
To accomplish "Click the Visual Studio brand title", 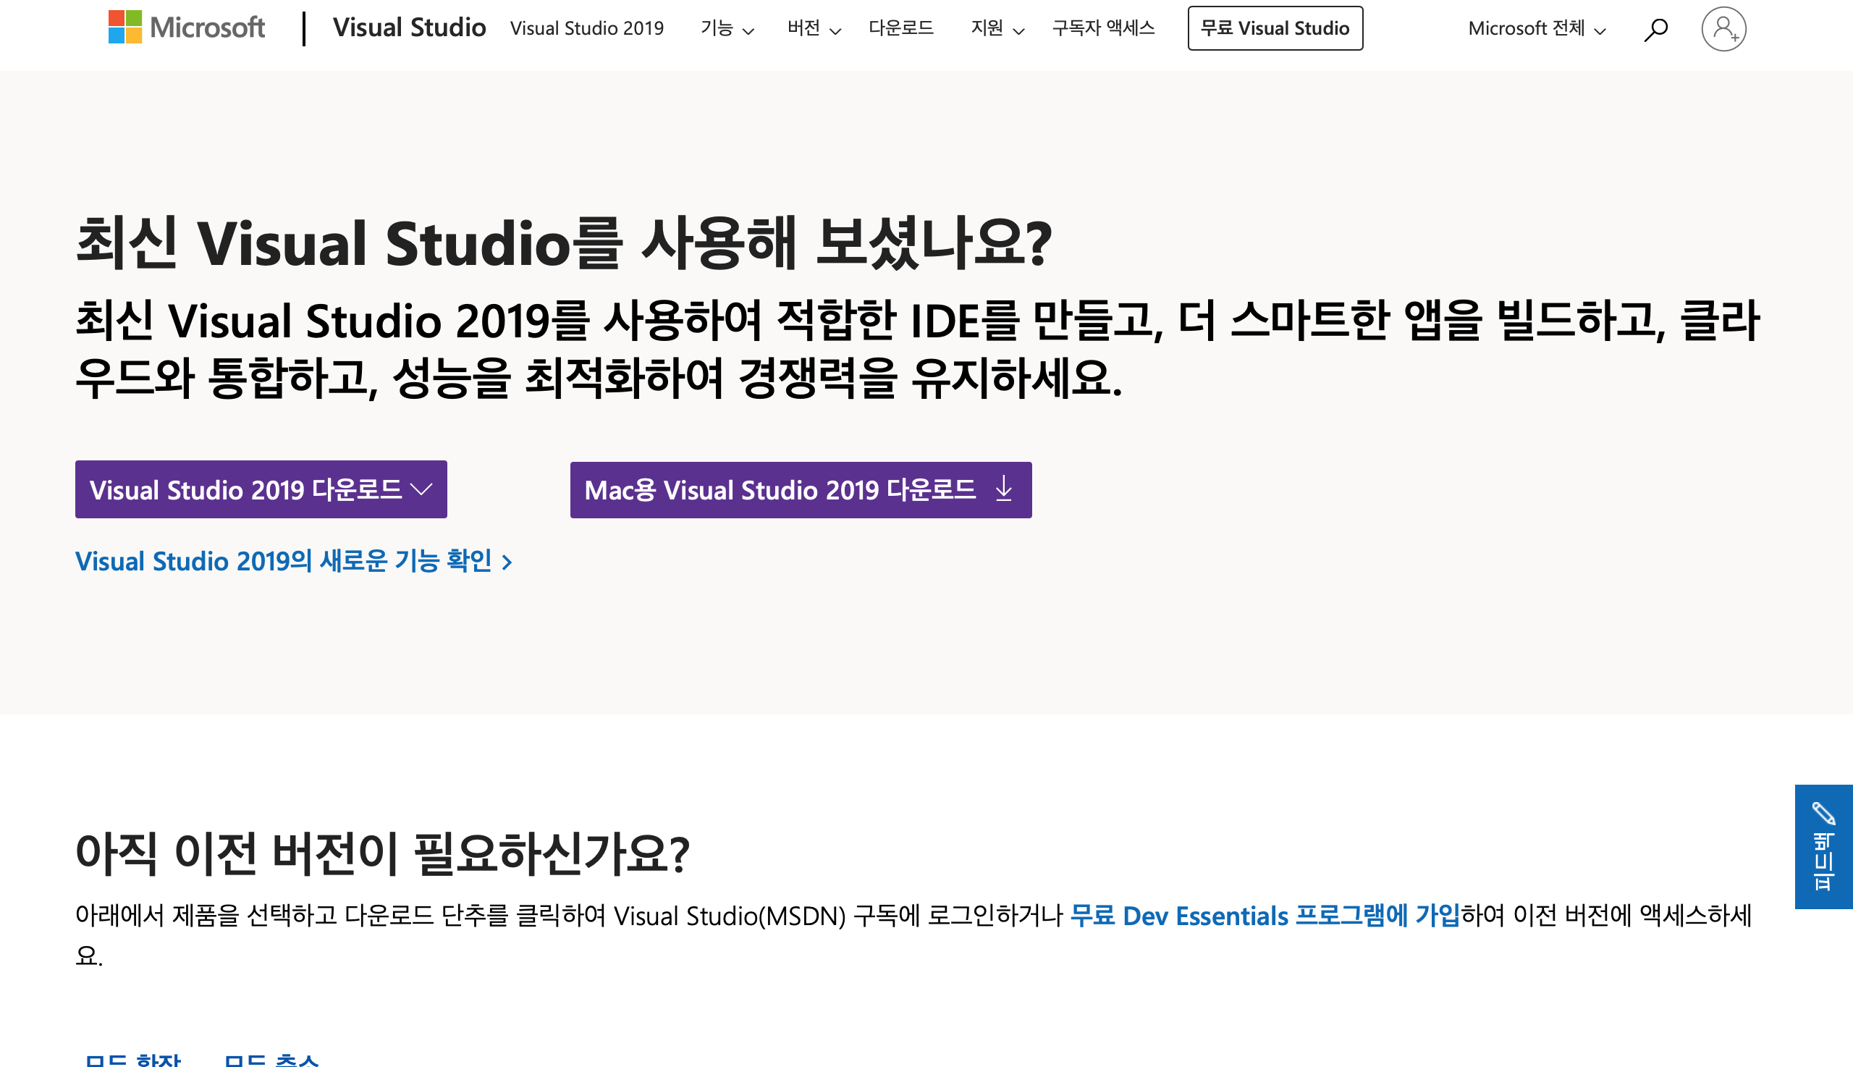I will [409, 28].
